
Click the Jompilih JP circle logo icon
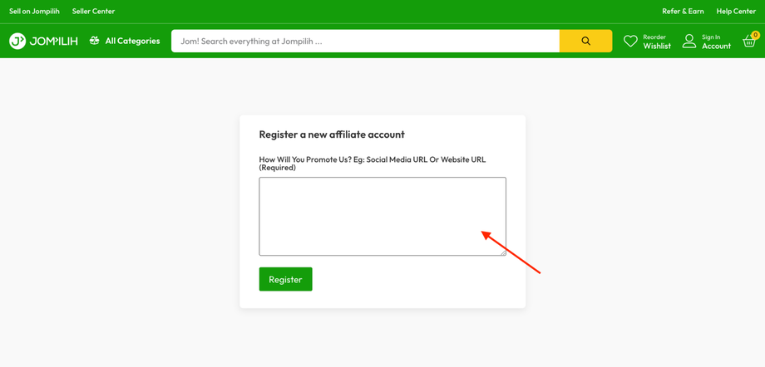(17, 41)
